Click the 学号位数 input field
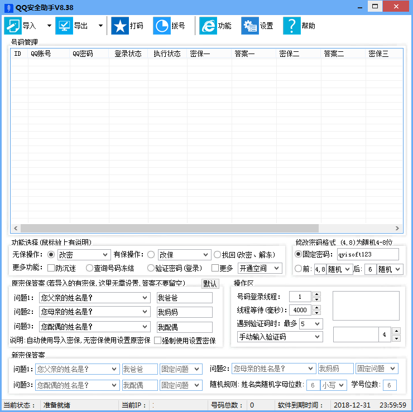413x412 pixels. pos(390,385)
